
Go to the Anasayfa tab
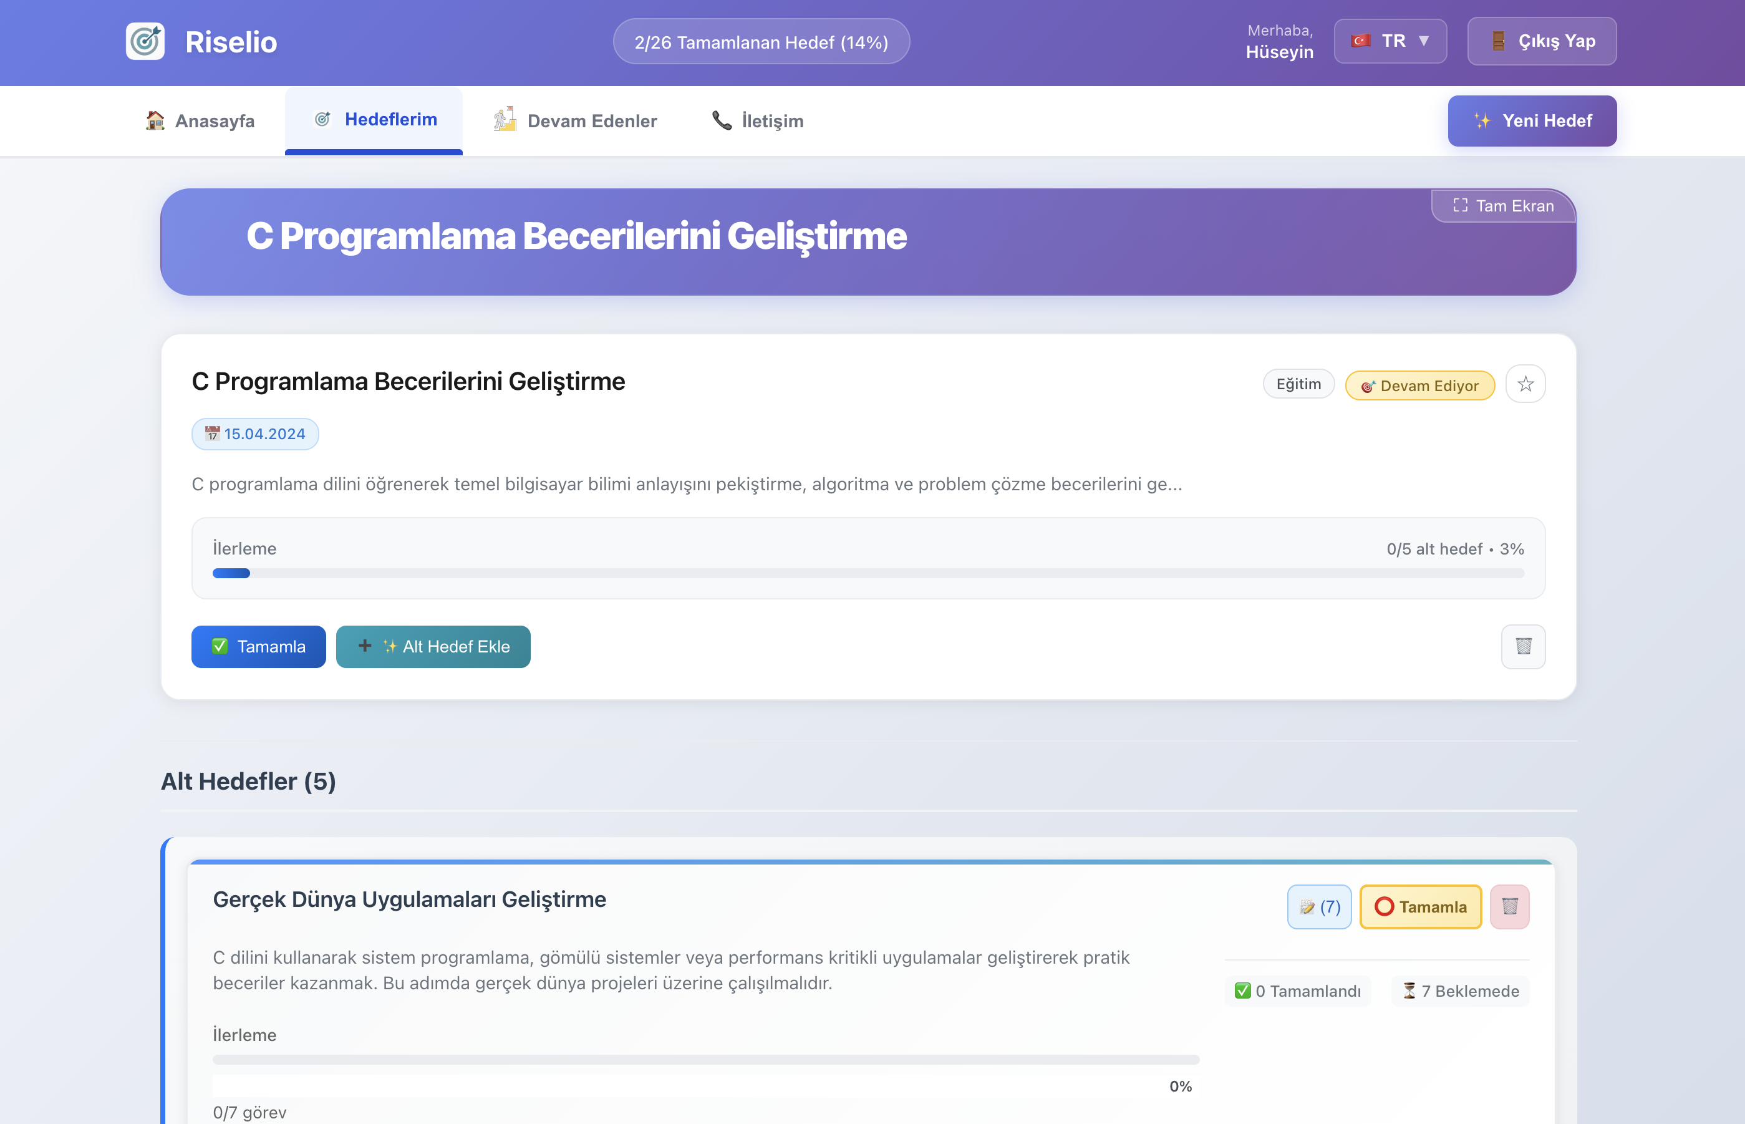201,120
